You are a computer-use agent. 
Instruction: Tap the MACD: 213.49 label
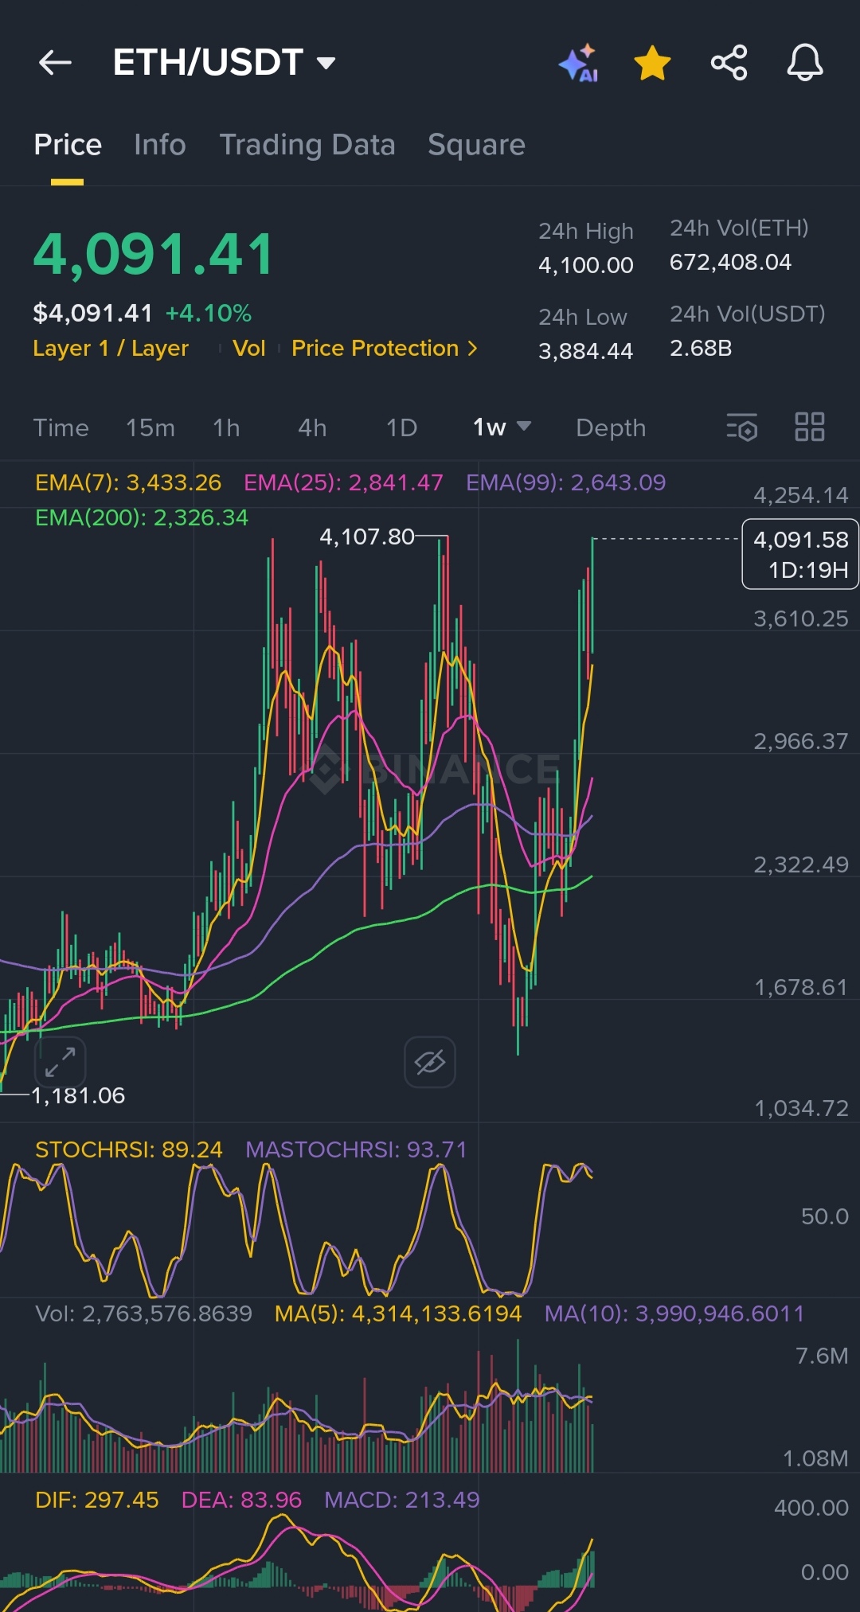tap(402, 1500)
